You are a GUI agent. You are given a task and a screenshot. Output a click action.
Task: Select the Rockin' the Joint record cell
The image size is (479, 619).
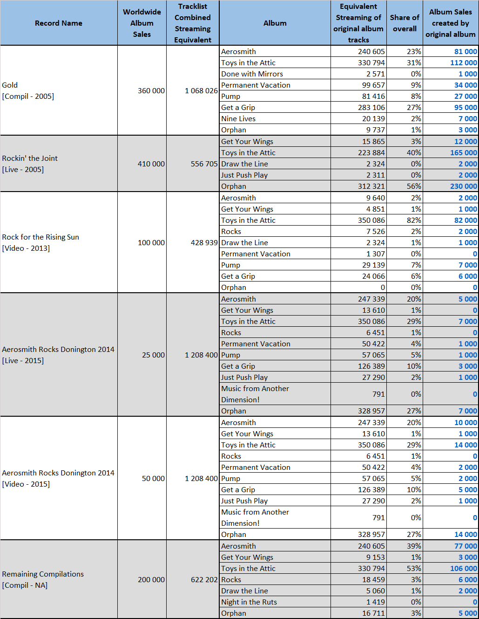click(x=59, y=164)
